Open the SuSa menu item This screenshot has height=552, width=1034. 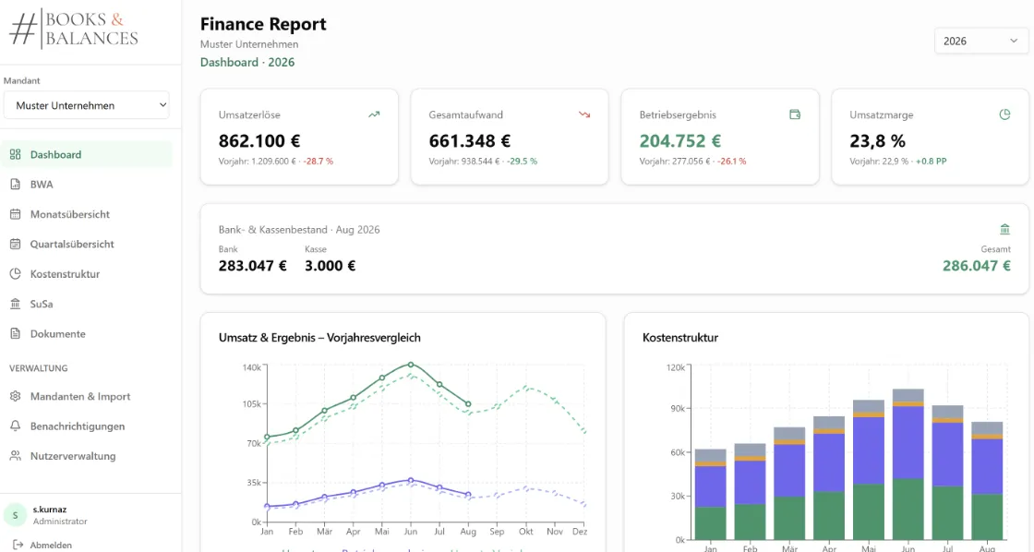coord(87,304)
